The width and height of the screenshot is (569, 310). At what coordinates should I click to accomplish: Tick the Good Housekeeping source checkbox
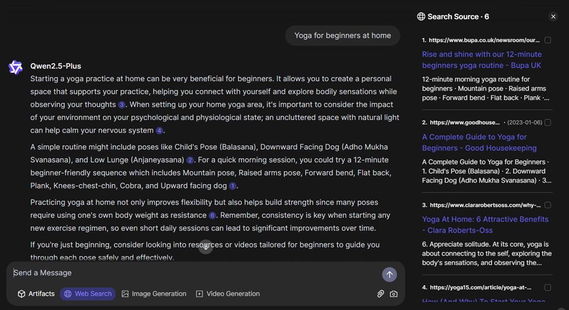coord(547,122)
